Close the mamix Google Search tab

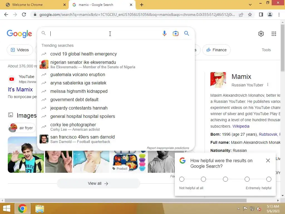click(131, 5)
